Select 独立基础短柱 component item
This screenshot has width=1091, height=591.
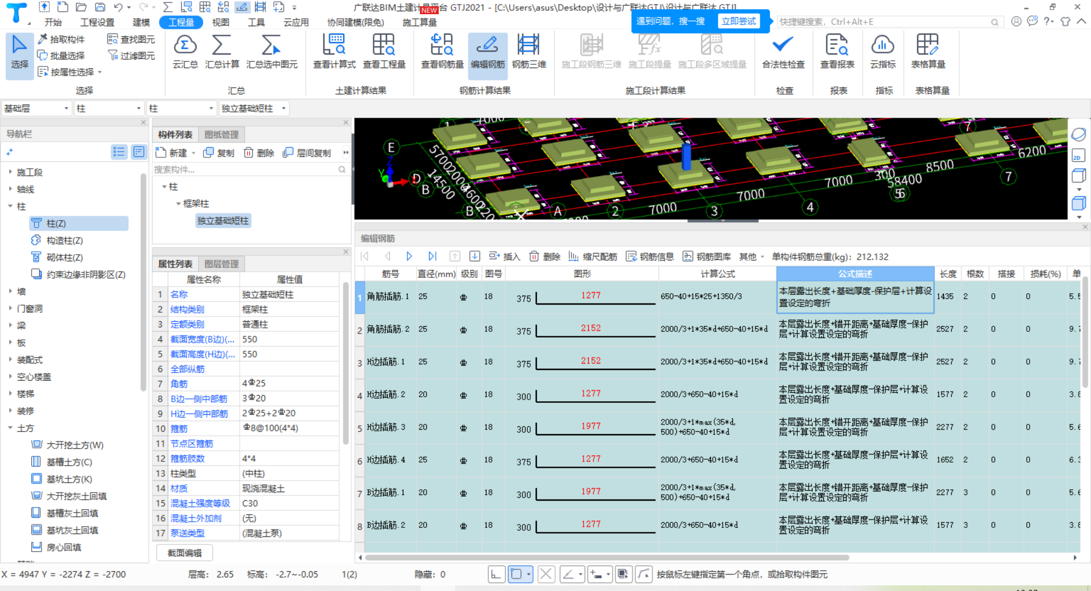[223, 220]
